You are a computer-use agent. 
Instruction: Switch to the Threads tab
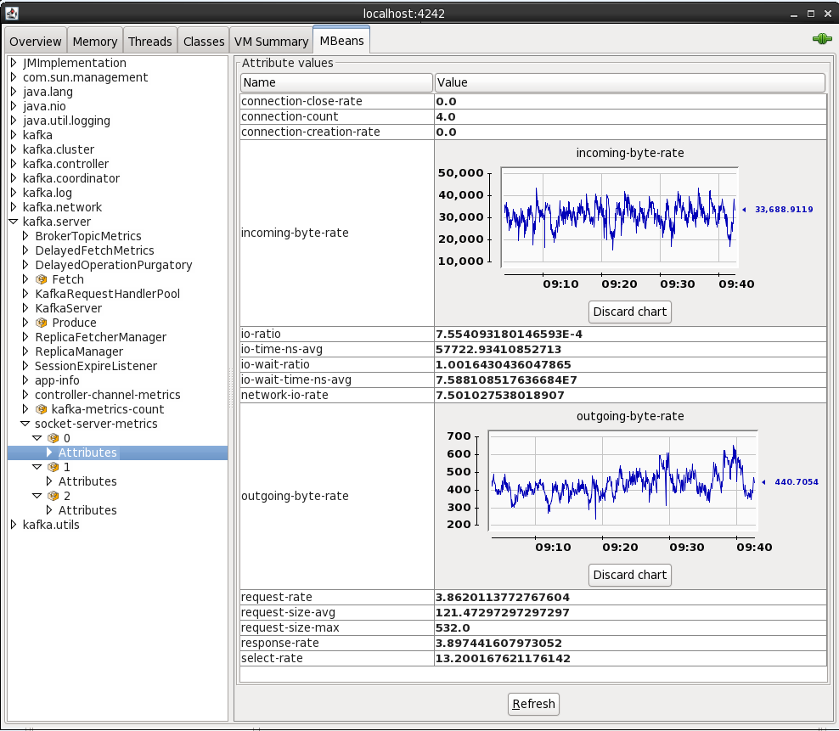pyautogui.click(x=150, y=42)
